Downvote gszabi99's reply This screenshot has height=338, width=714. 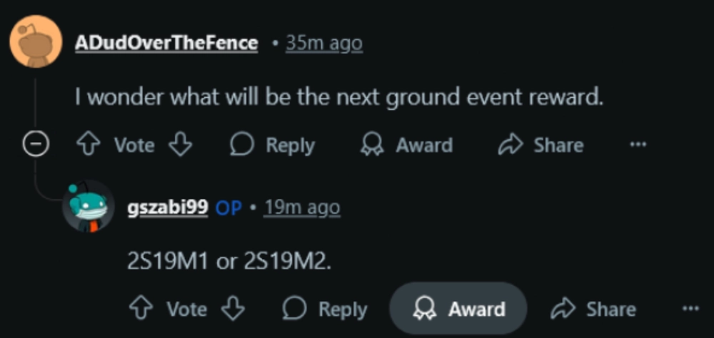pos(233,309)
